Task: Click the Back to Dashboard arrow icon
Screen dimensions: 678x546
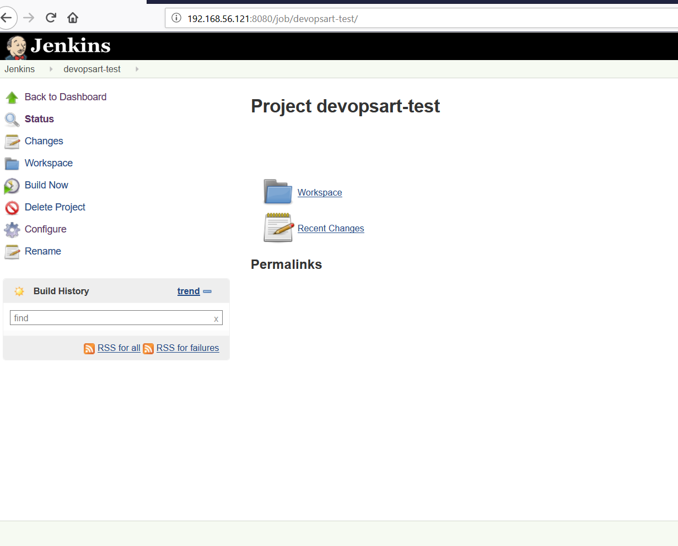Action: [x=12, y=97]
